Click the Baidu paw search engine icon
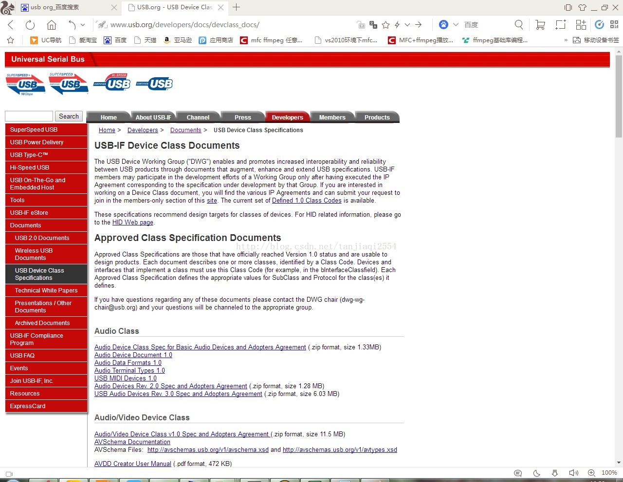This screenshot has height=482, width=623. point(443,24)
